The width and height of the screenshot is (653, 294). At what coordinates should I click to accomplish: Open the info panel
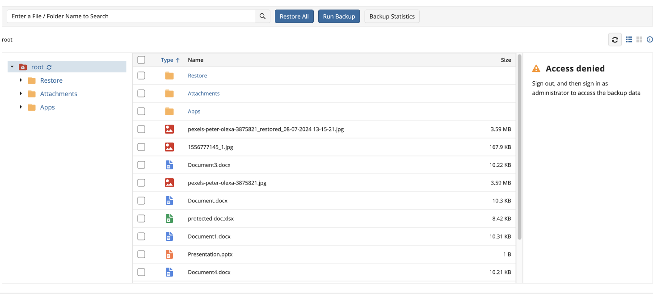pyautogui.click(x=649, y=39)
